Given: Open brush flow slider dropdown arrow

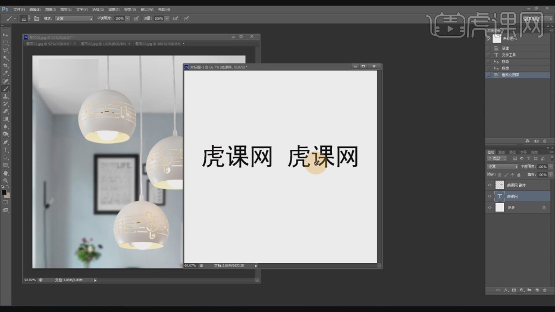Looking at the screenshot, I should (x=166, y=19).
